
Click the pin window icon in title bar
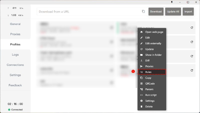pyautogui.click(x=171, y=2)
